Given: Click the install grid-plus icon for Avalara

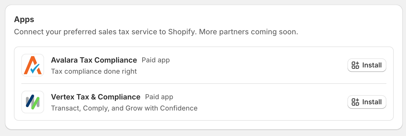Looking at the screenshot, I should click(355, 65).
